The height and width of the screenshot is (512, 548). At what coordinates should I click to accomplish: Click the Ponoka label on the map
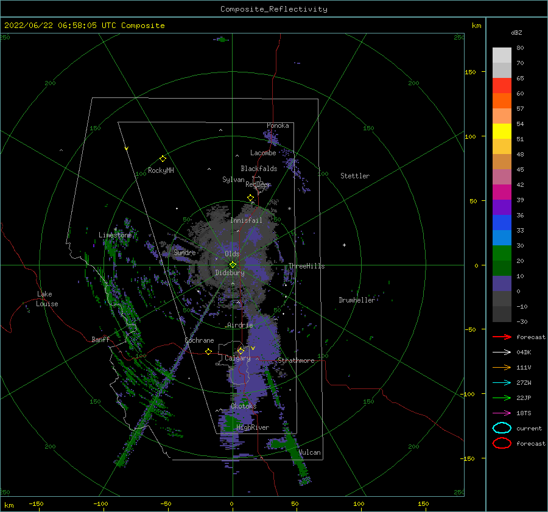278,125
